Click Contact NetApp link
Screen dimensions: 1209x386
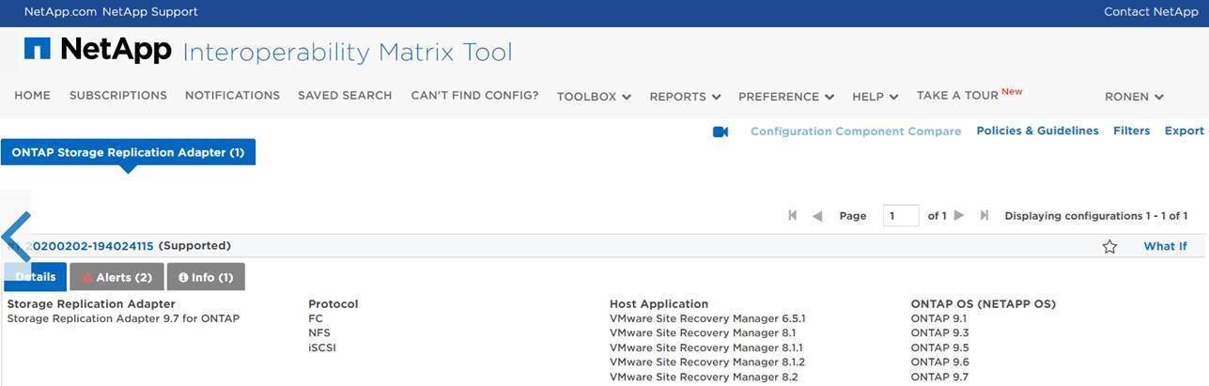click(1151, 12)
